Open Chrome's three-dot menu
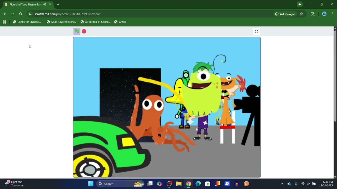Screen dimensions: 337x189 [x=332, y=14]
